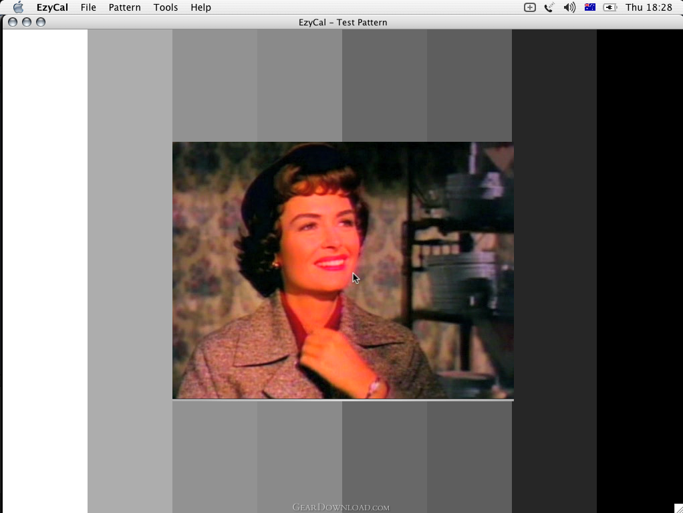683x513 pixels.
Task: Click the near-black bar next to black
Action: pyautogui.click(x=554, y=271)
